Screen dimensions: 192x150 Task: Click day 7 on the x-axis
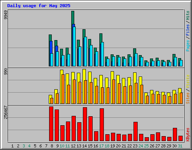click(46, 146)
